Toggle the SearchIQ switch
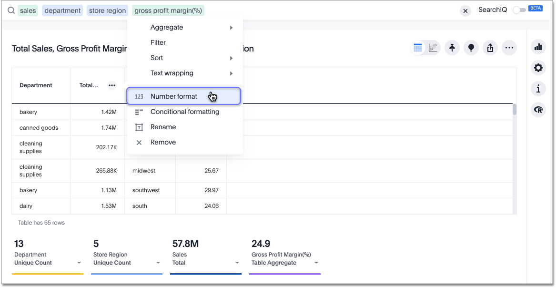 click(x=519, y=10)
